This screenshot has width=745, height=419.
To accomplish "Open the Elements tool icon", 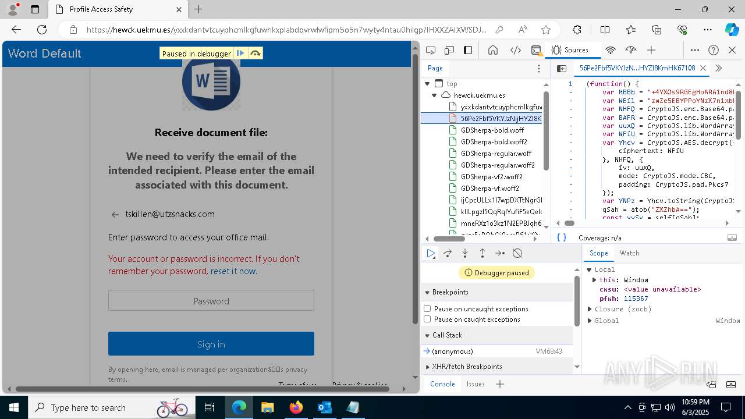I will [x=515, y=50].
